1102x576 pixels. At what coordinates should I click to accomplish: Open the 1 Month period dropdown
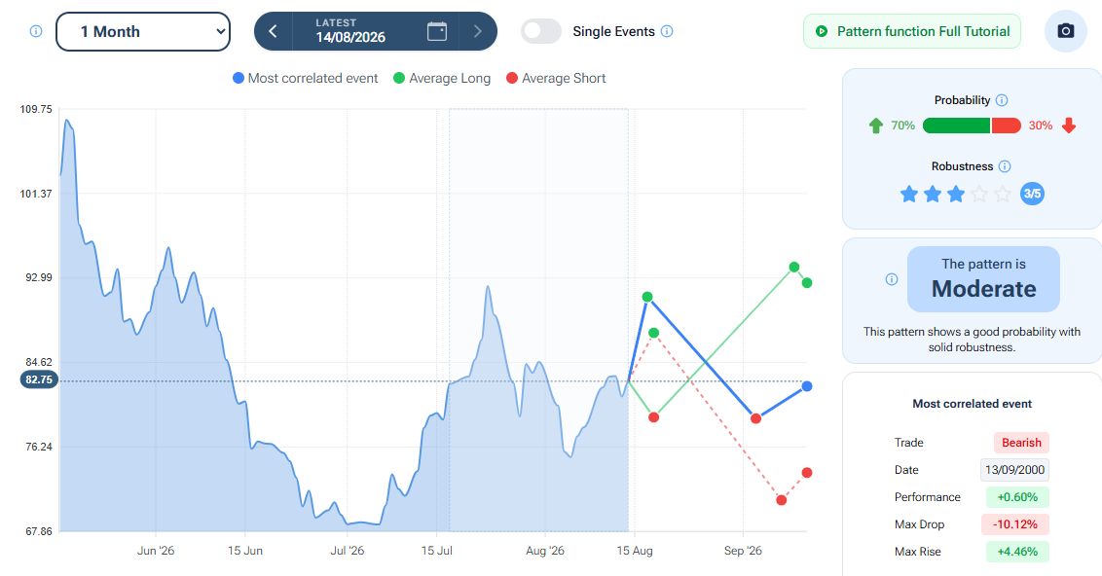[x=143, y=31]
